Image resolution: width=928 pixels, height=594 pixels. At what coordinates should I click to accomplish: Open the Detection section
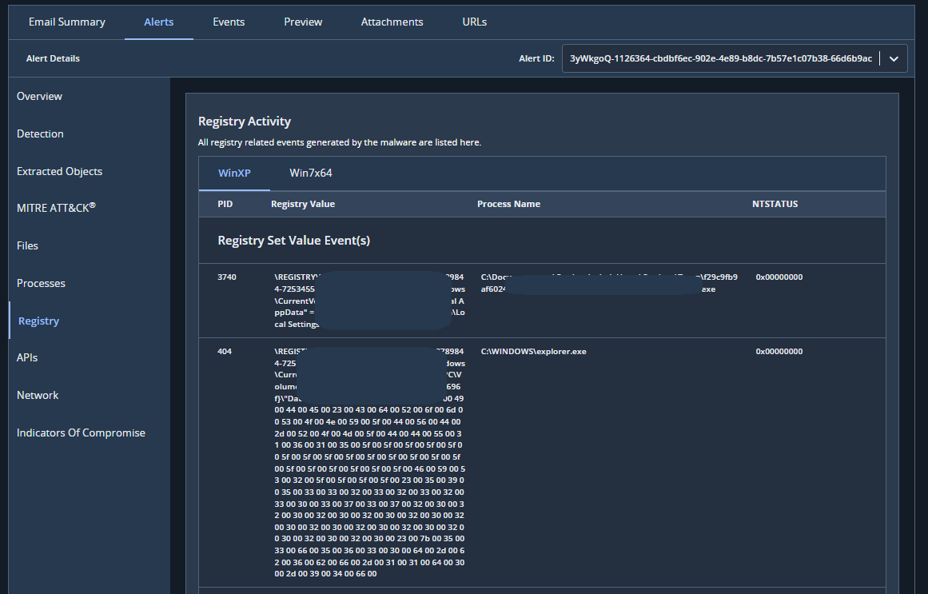click(x=40, y=134)
